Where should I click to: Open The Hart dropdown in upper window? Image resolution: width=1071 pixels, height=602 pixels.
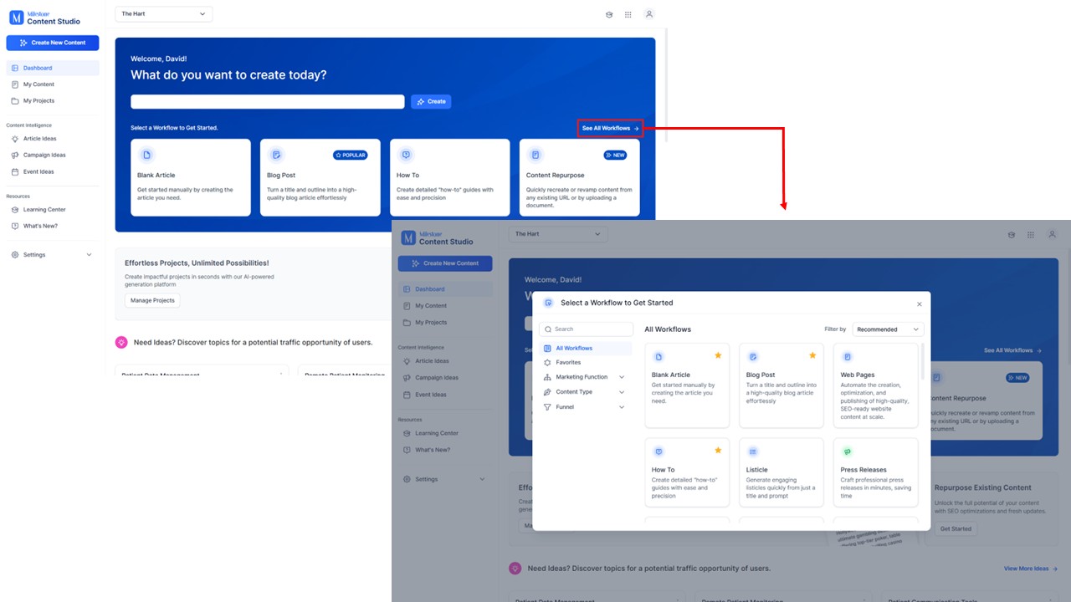tap(164, 14)
